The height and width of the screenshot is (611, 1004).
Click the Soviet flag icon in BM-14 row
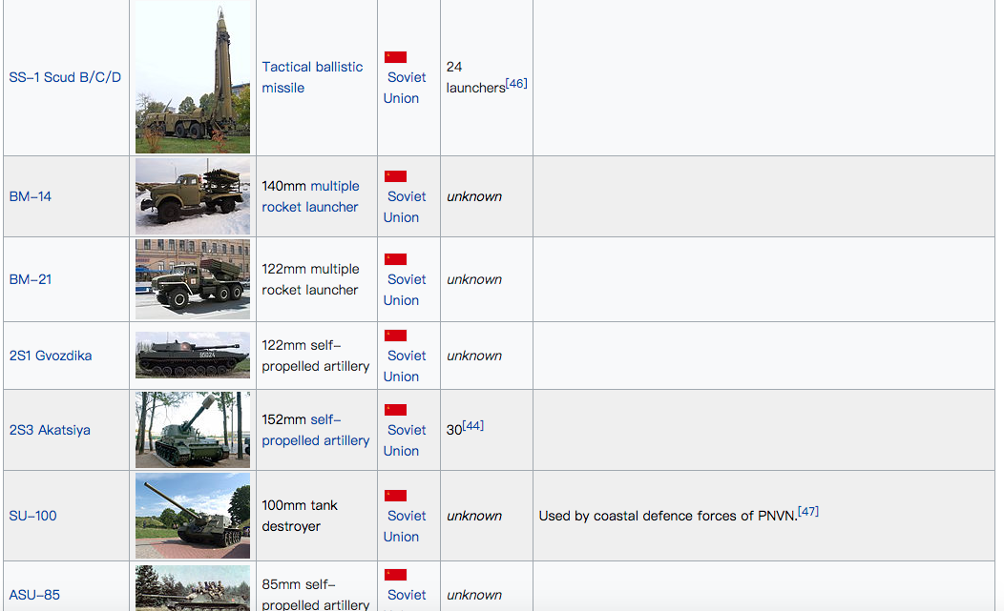tap(396, 176)
